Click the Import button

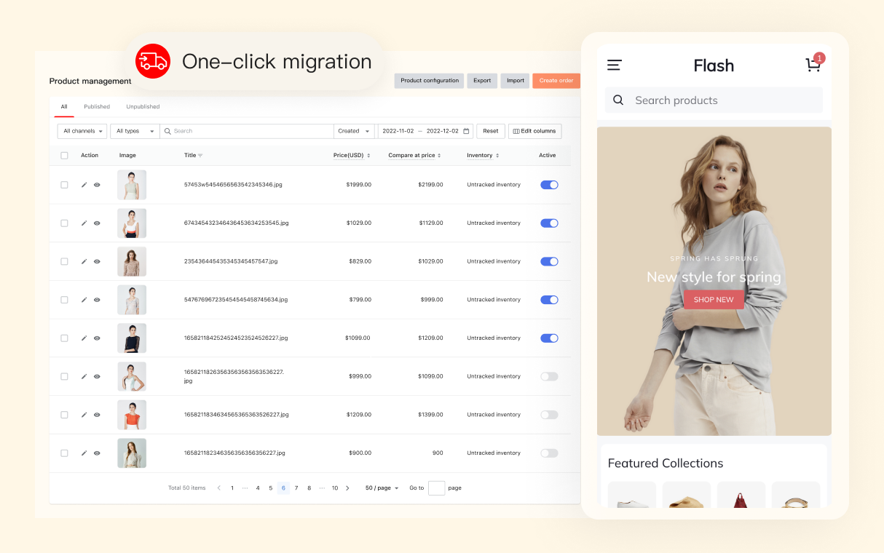click(x=516, y=81)
